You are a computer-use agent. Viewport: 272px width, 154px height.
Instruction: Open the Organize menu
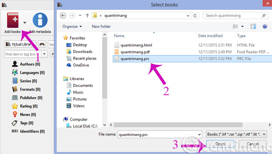[x=72, y=26]
